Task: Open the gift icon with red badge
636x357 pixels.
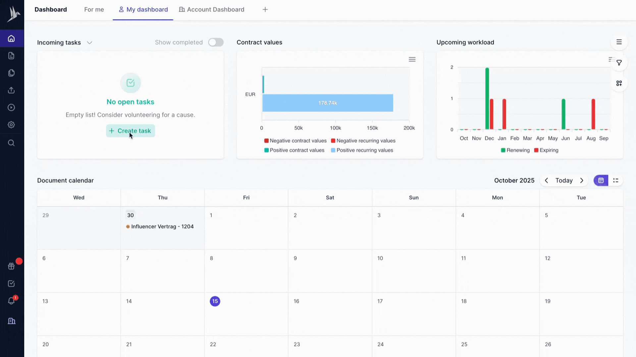Action: pos(11,266)
